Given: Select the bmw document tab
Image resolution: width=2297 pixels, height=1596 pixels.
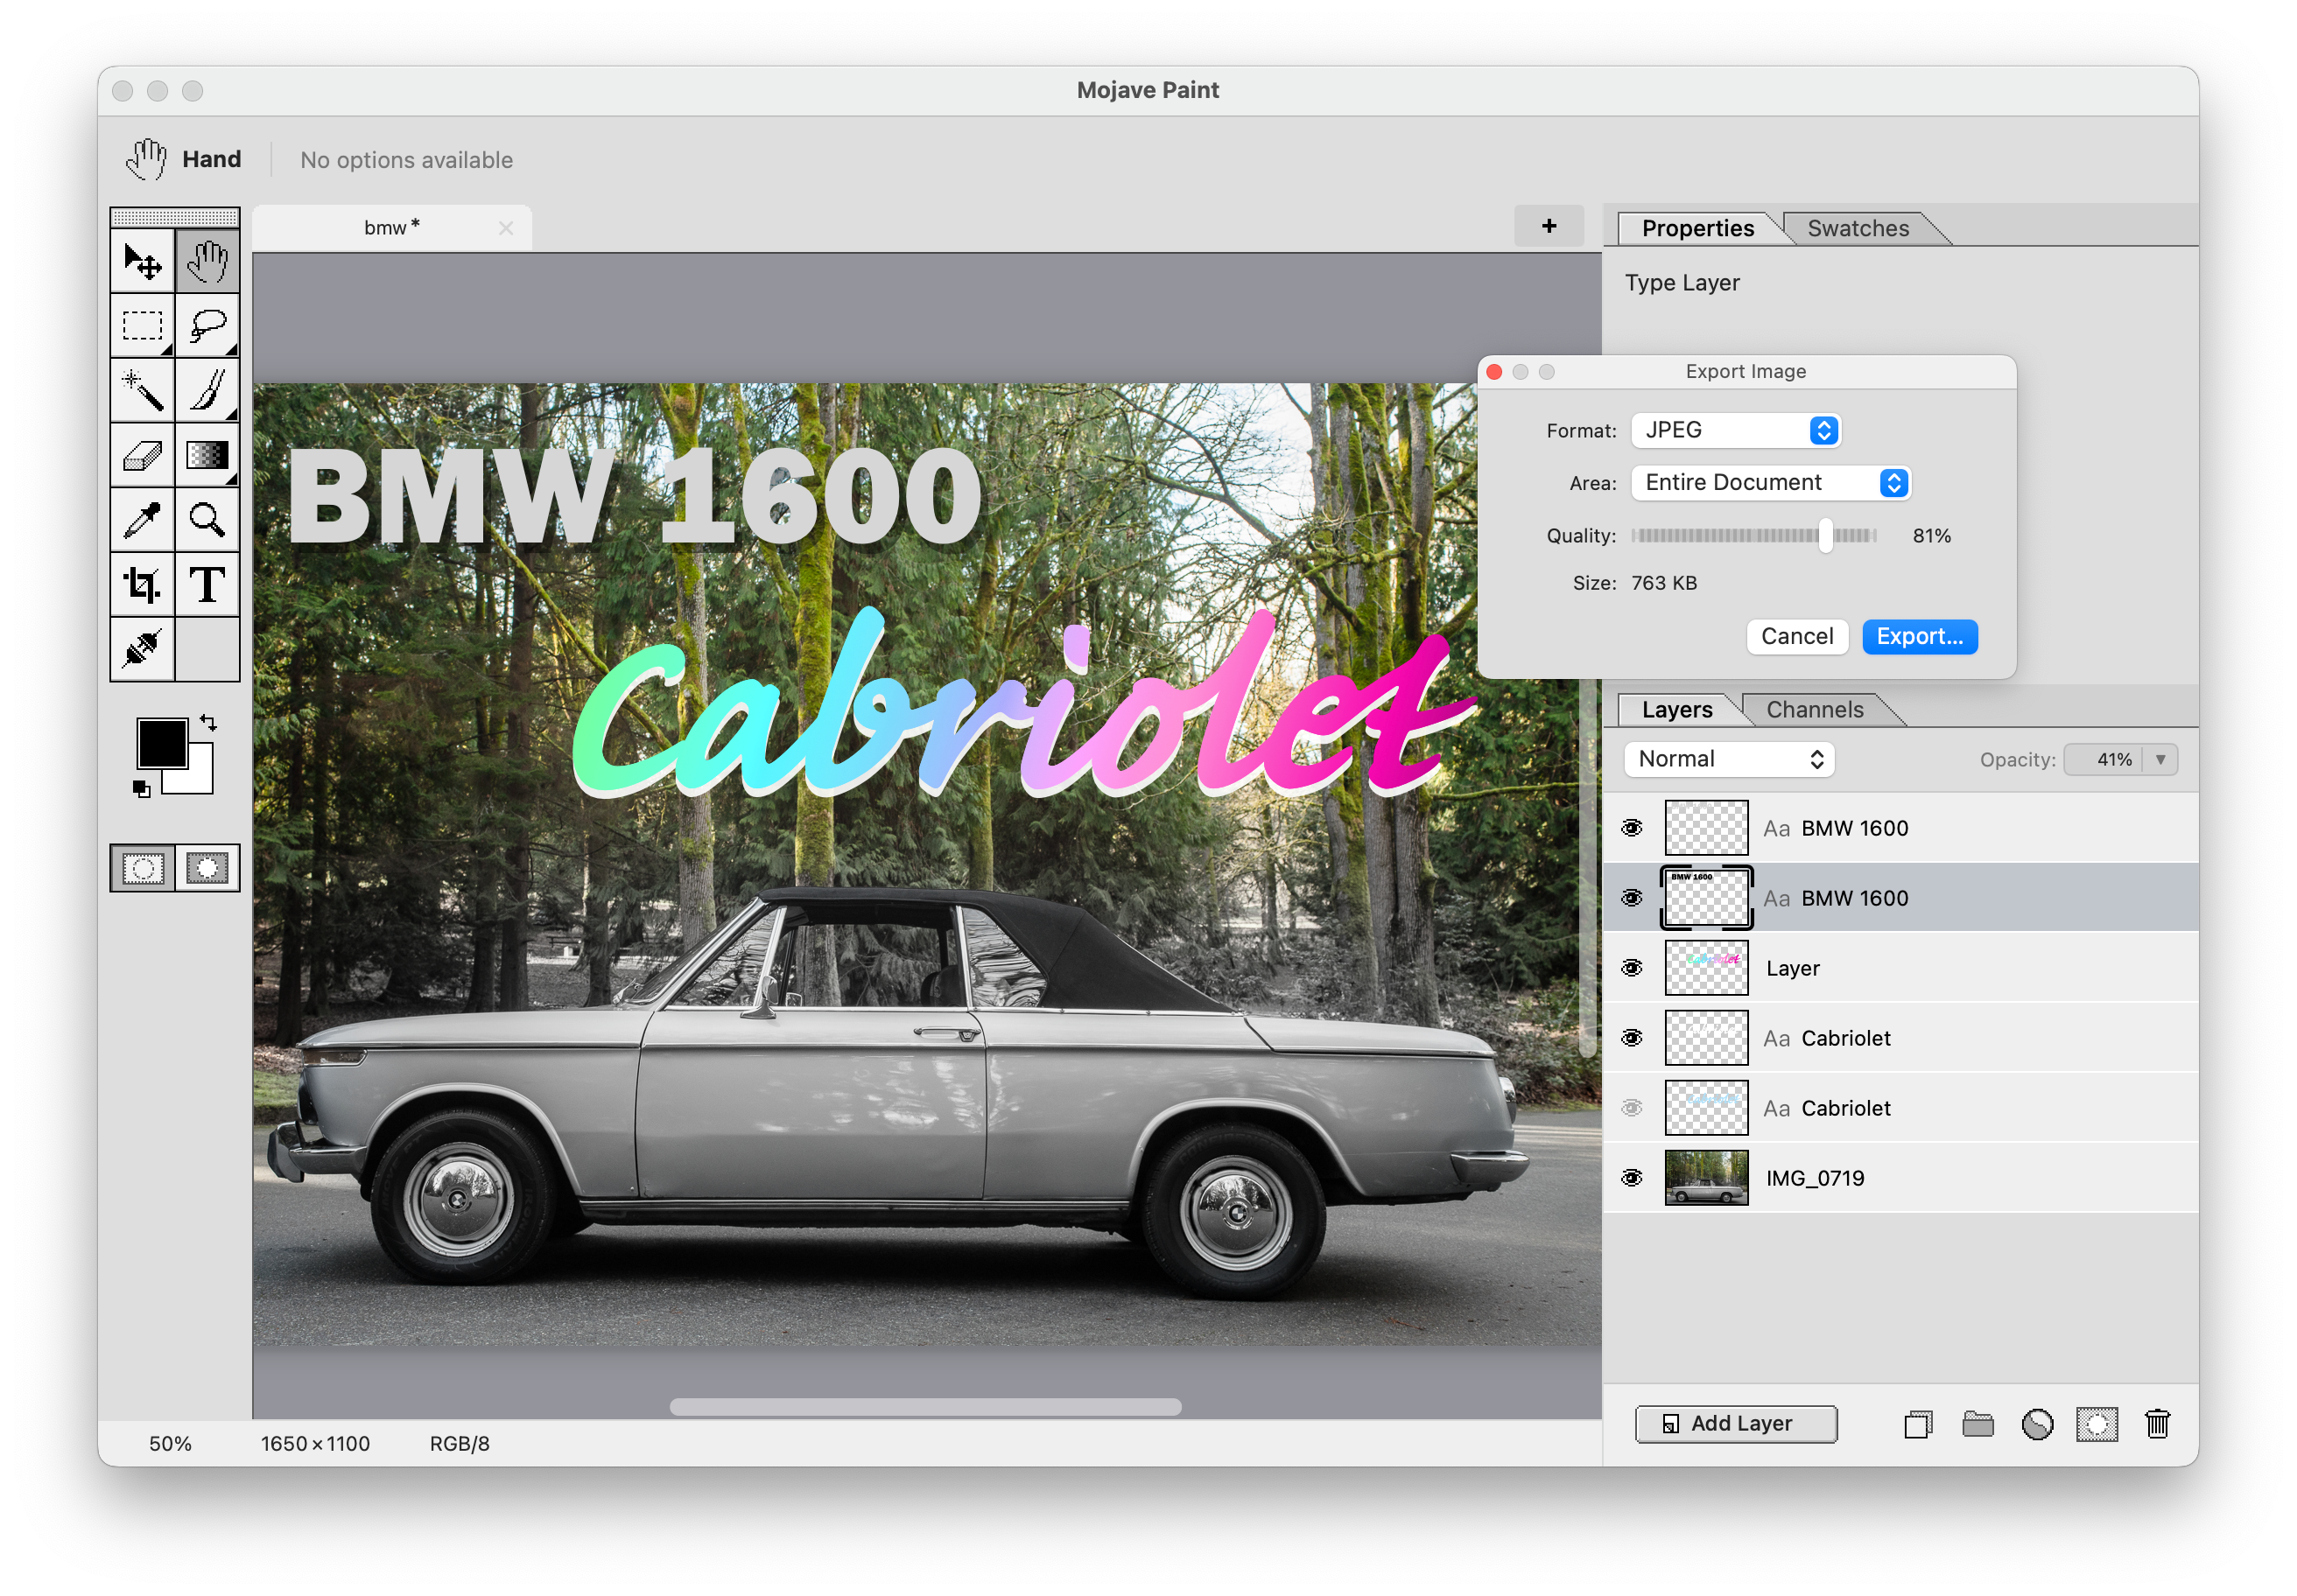Looking at the screenshot, I should [392, 228].
